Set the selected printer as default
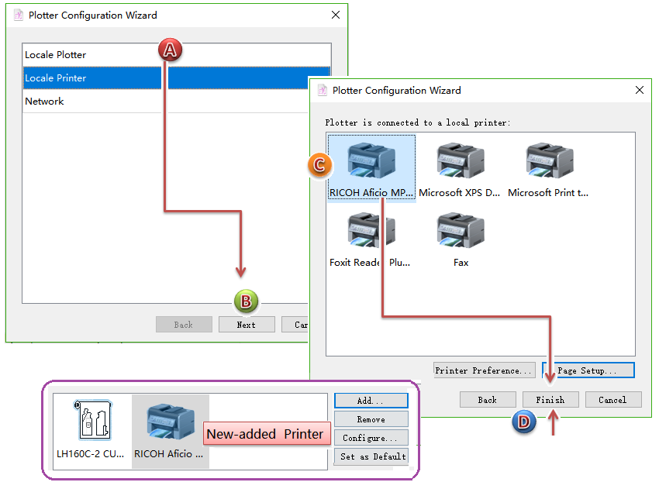Screen dimensions: 659x489 click(373, 456)
